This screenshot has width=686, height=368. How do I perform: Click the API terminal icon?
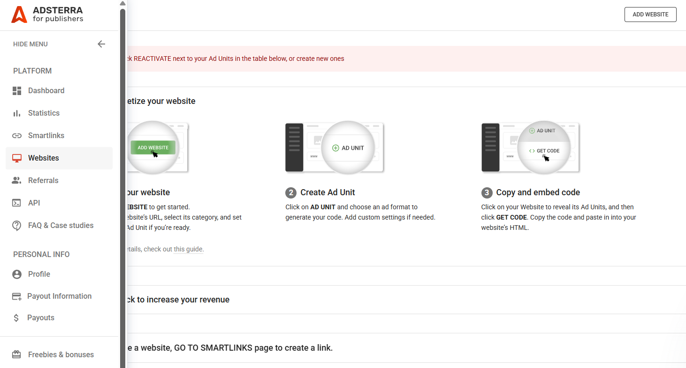point(17,203)
